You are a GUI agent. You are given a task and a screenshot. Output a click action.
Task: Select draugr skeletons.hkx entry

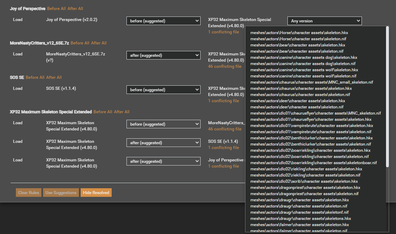point(301,219)
